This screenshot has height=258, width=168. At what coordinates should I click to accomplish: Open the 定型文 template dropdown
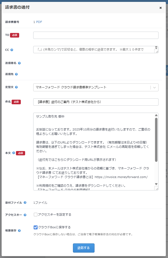click(92, 87)
